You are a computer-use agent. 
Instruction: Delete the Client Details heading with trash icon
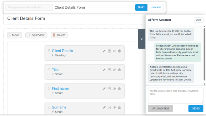[x=119, y=51]
